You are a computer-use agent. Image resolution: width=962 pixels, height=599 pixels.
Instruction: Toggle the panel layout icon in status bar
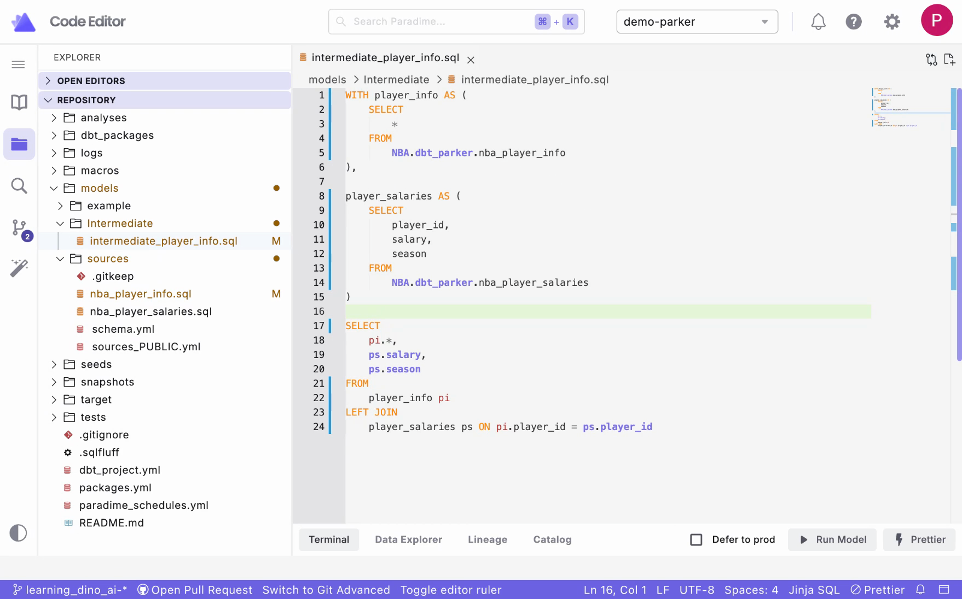(944, 590)
